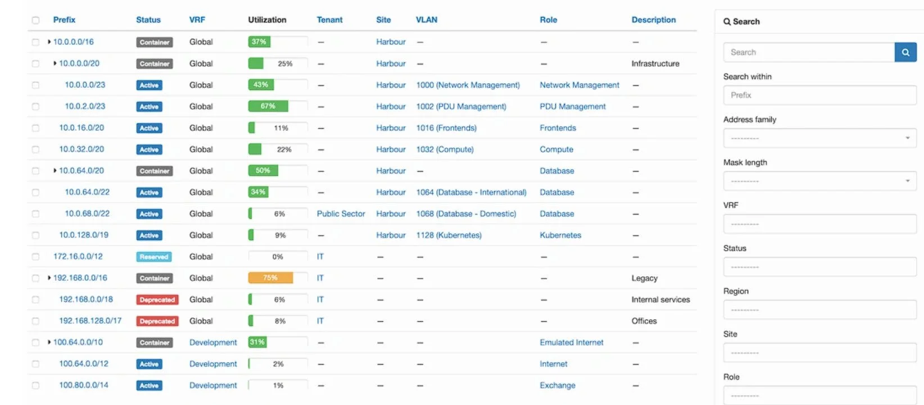This screenshot has height=405, width=924.
Task: Open VLAN 1000 (Network Management) link
Action: 468,85
